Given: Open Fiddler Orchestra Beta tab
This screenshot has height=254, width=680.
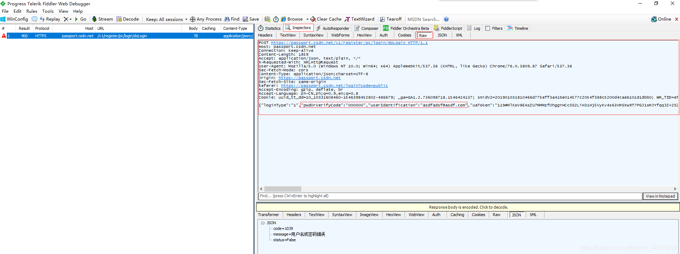Looking at the screenshot, I should [406, 28].
